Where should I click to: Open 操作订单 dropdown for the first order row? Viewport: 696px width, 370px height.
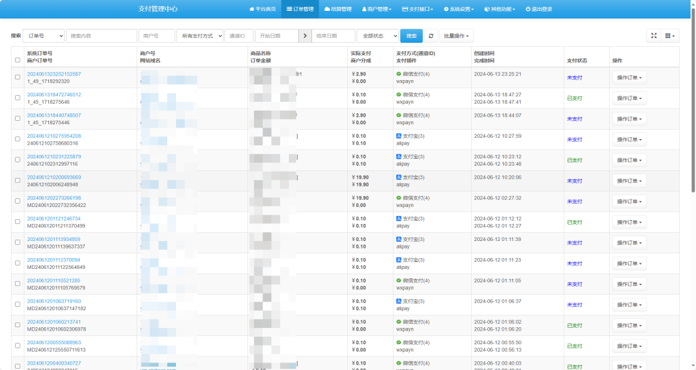[629, 77]
